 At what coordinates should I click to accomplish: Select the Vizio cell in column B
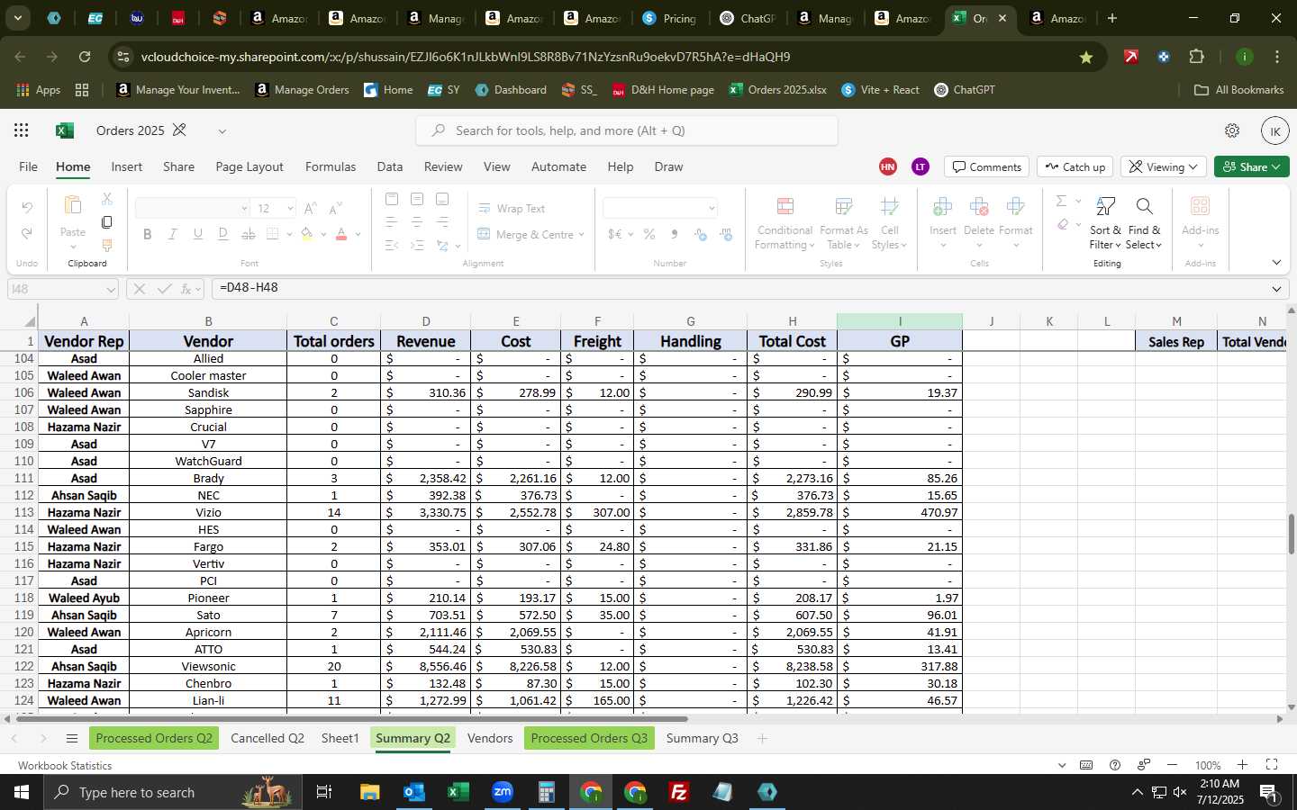click(208, 512)
